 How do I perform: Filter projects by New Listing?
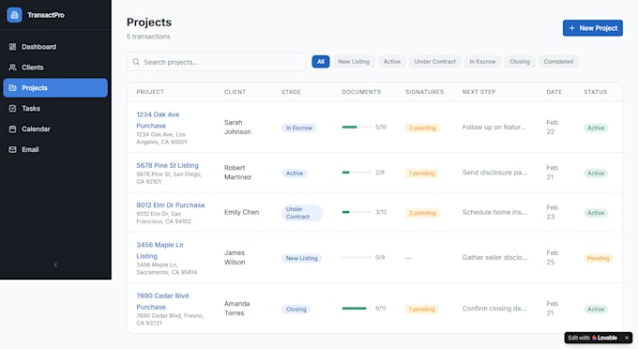pyautogui.click(x=354, y=61)
